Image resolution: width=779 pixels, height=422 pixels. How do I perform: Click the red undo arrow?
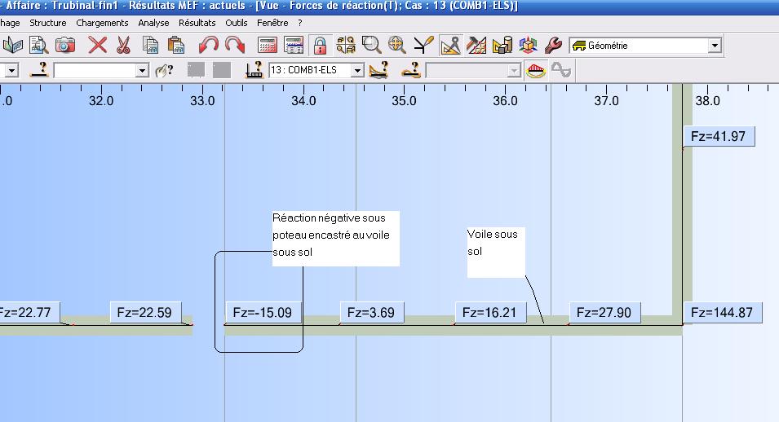coord(208,45)
